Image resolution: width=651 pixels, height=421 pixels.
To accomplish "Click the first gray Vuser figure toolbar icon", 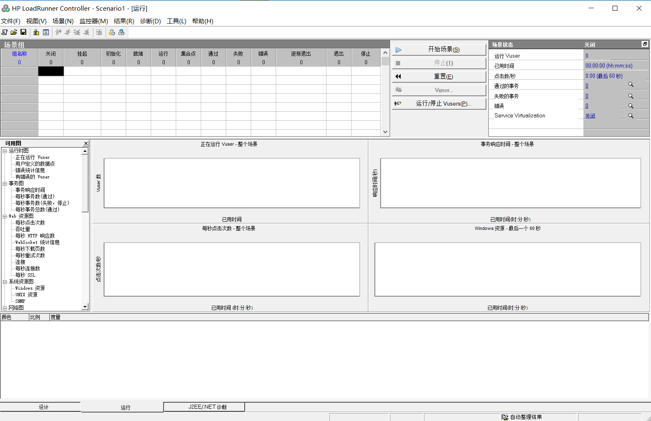I will (x=59, y=32).
